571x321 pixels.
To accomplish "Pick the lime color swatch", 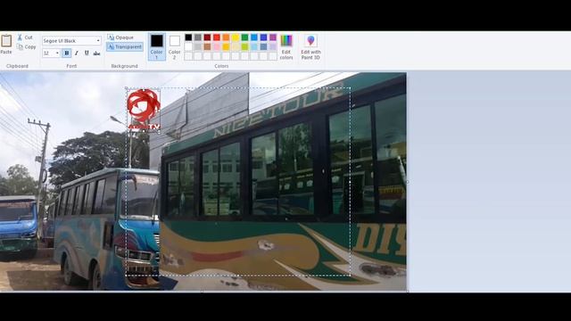I will [244, 46].
